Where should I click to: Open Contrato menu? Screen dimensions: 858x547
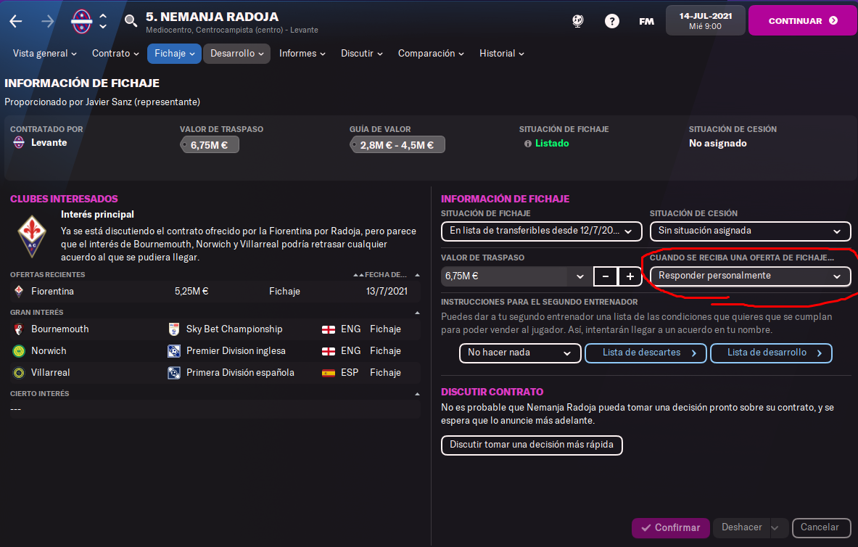pyautogui.click(x=115, y=54)
